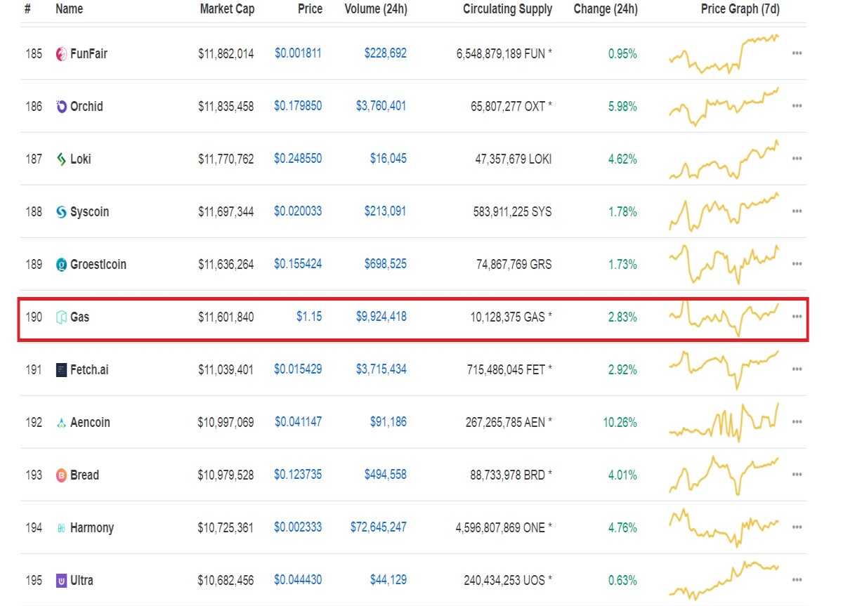
Task: Click the Gas coin logo icon
Action: tap(61, 317)
